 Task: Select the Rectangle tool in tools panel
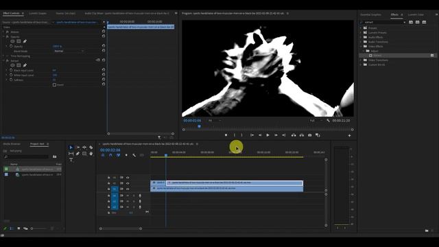[x=84, y=154]
